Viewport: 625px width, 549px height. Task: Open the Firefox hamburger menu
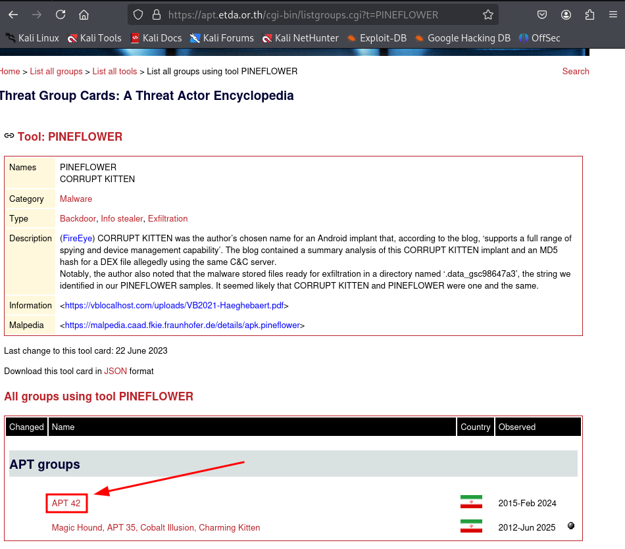click(x=612, y=14)
